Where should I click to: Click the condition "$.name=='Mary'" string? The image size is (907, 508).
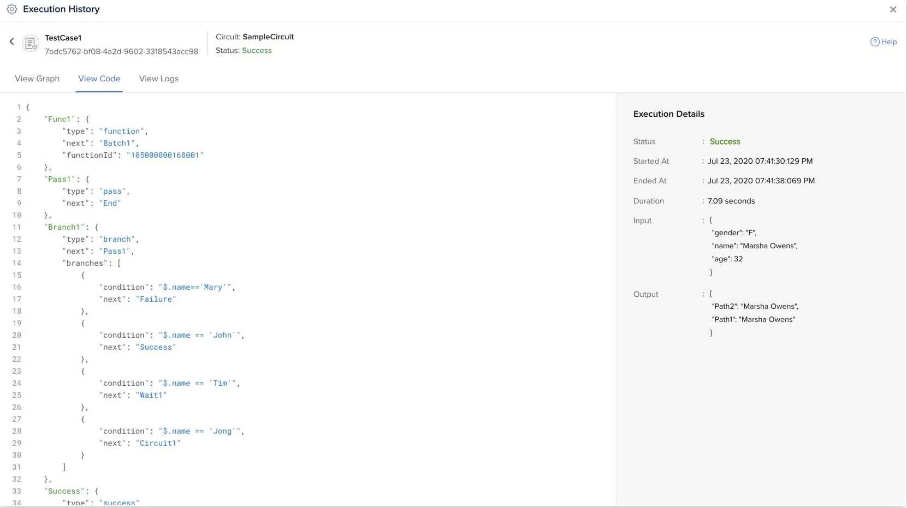tap(195, 287)
